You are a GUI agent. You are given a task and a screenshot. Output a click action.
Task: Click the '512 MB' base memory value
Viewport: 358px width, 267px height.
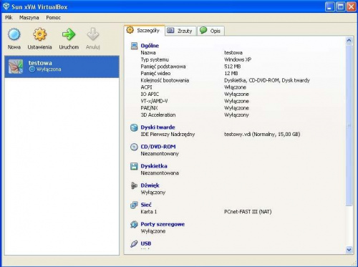[233, 67]
